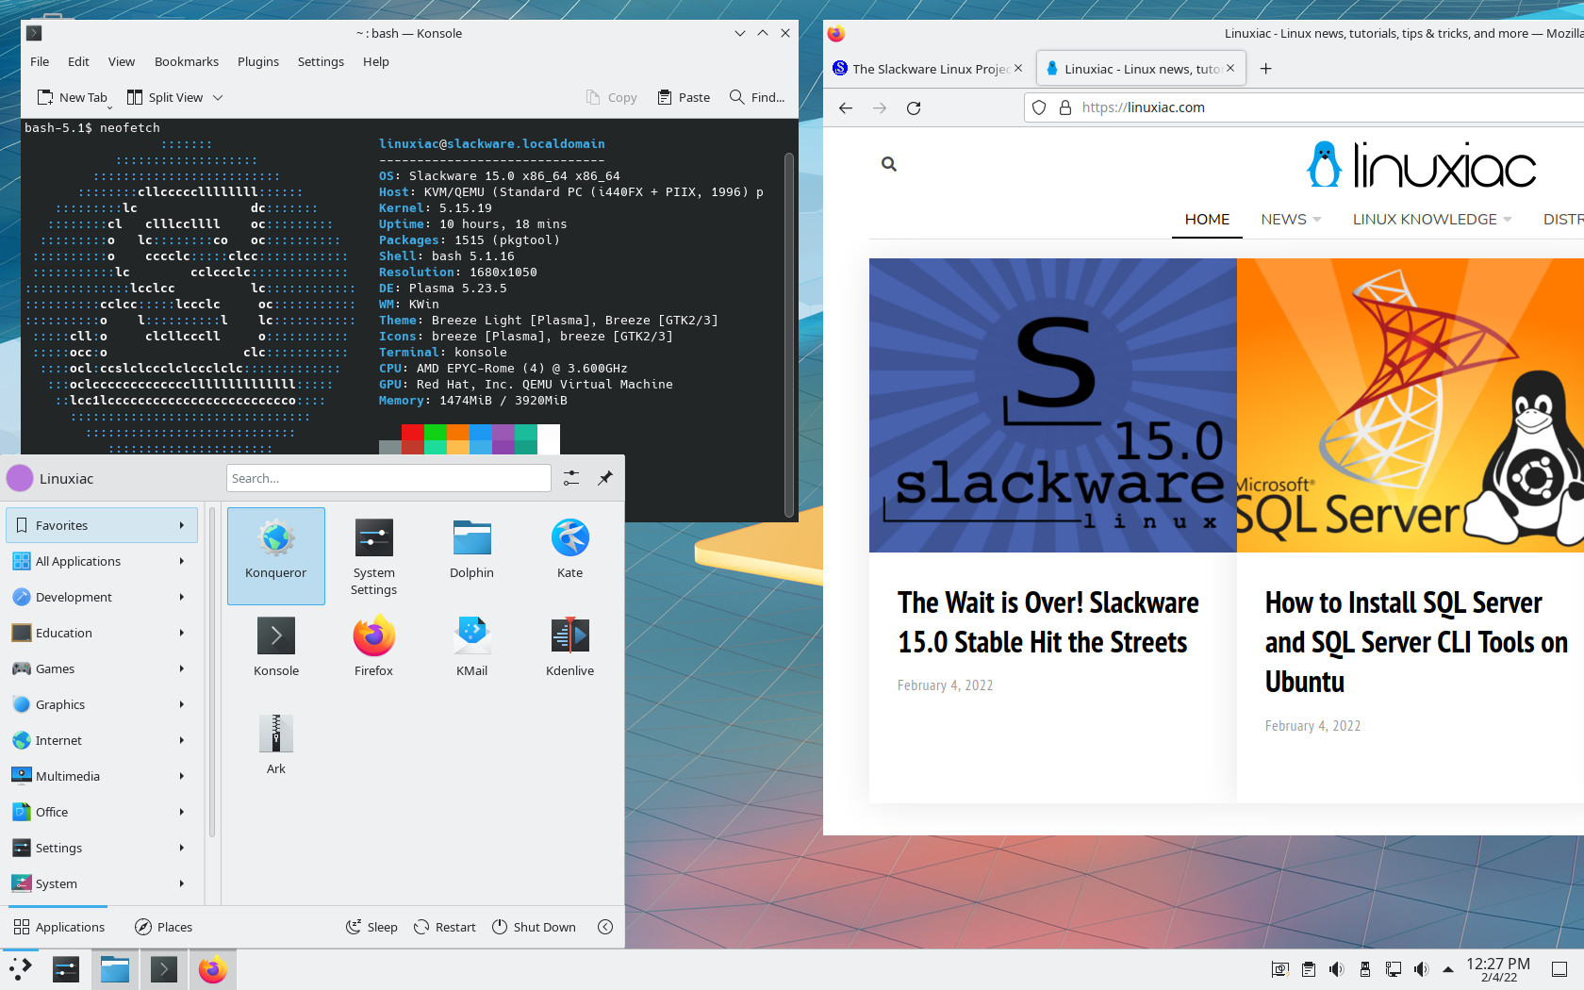Reload the Firefox page
This screenshot has height=990, width=1584.
[913, 107]
